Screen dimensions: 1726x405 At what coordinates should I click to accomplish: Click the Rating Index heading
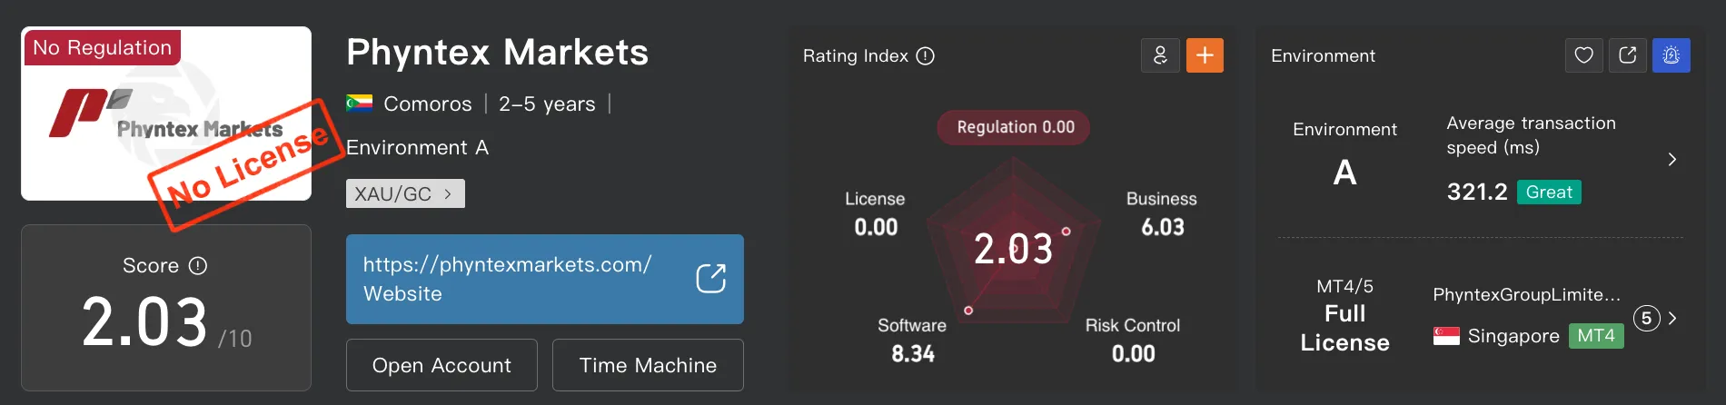tap(856, 56)
